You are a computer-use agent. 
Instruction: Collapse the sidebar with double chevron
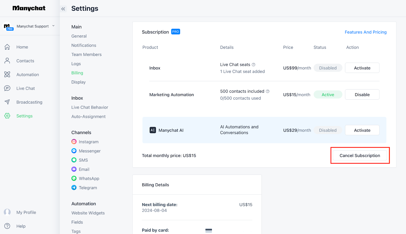click(x=63, y=9)
